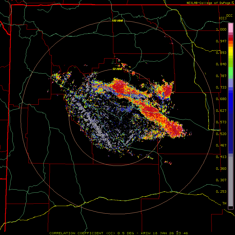Click the Correlation Coefficient KRIW caption
The height and width of the screenshot is (235, 235).
point(119,233)
